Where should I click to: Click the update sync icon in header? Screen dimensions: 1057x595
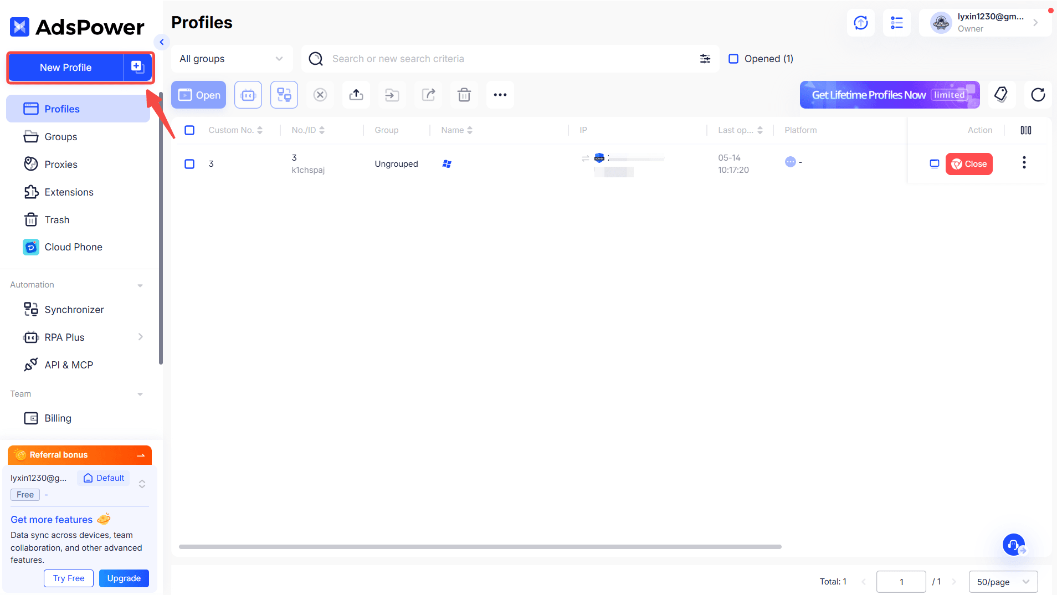tap(861, 23)
